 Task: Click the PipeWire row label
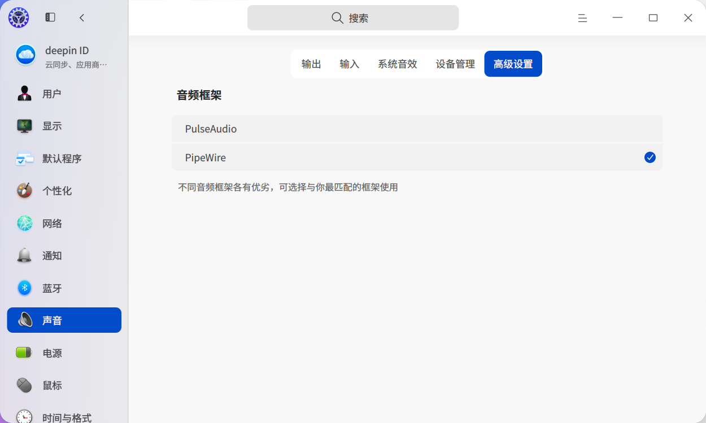pos(206,157)
